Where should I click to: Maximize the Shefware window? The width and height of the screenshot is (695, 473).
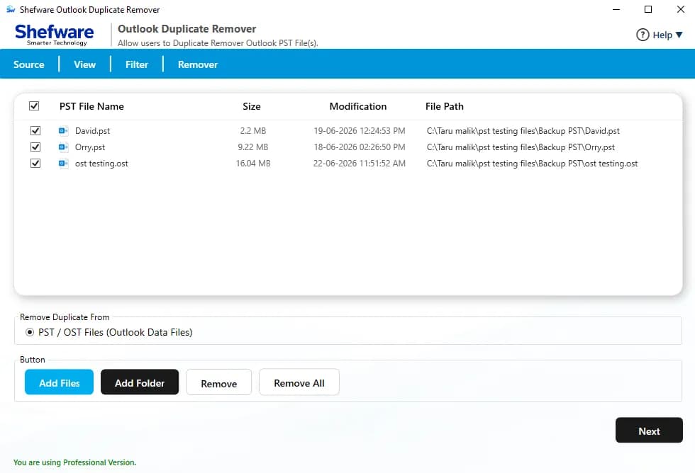(x=648, y=9)
